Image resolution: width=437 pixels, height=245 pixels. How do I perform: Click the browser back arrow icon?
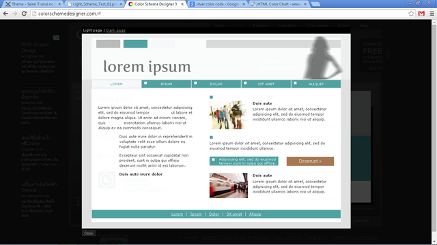tap(5, 14)
